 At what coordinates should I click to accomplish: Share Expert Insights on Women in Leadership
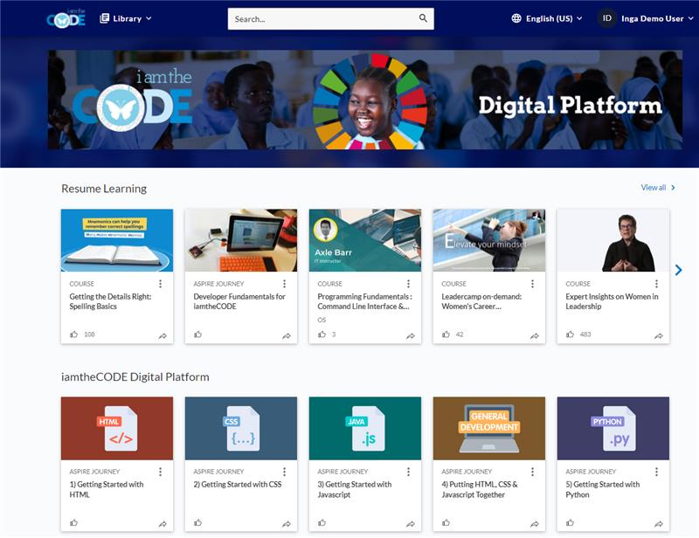point(659,335)
